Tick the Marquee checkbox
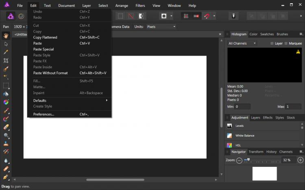 tap(286, 43)
